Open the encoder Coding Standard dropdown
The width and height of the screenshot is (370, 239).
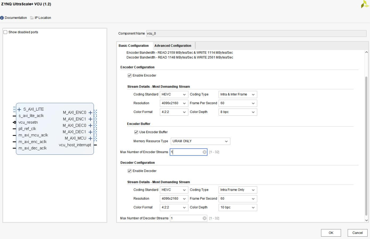(174, 95)
